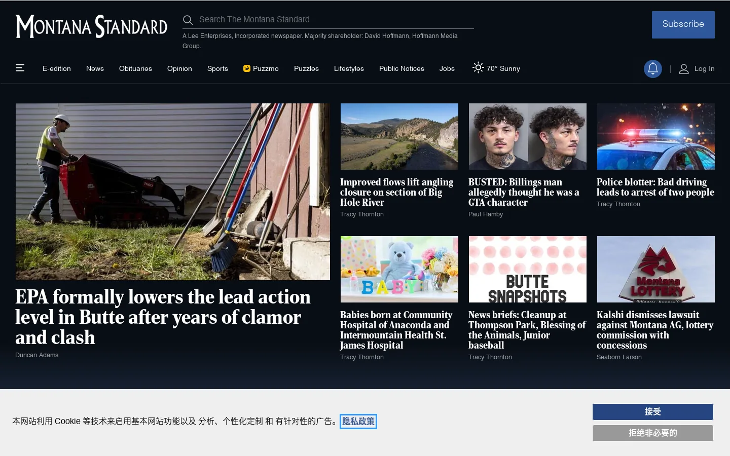Image resolution: width=730 pixels, height=456 pixels.
Task: Open the Lifestyles section
Action: 349,68
